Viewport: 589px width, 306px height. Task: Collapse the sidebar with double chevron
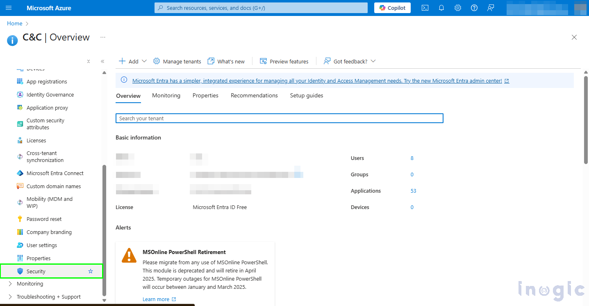click(x=102, y=61)
